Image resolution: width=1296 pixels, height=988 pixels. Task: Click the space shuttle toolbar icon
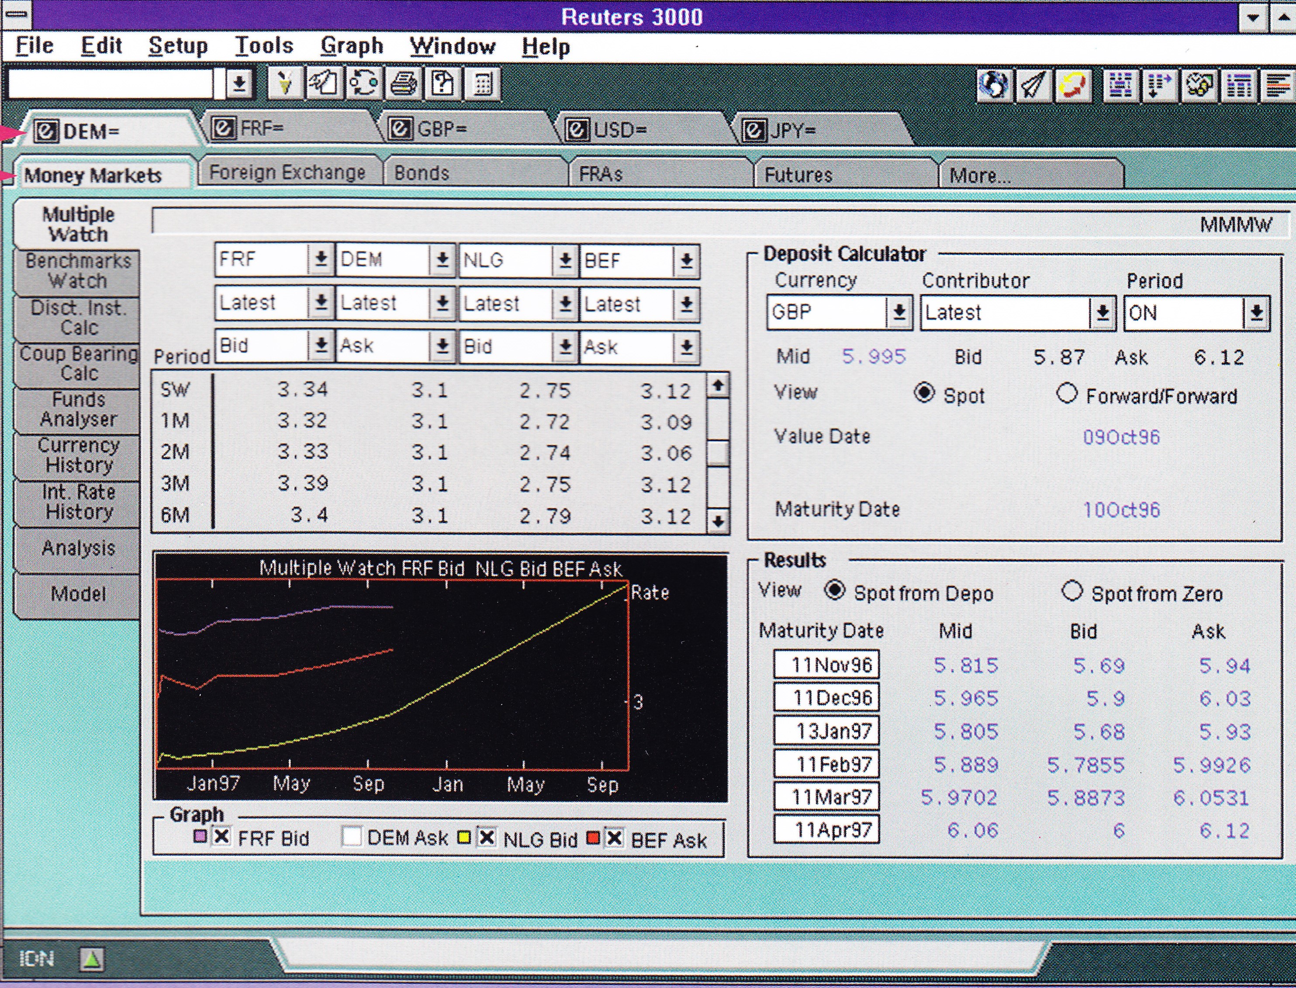click(1033, 86)
